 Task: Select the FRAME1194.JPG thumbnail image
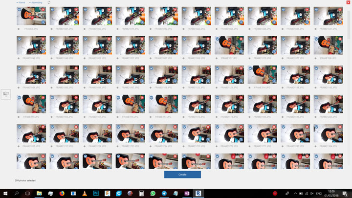click(262, 104)
